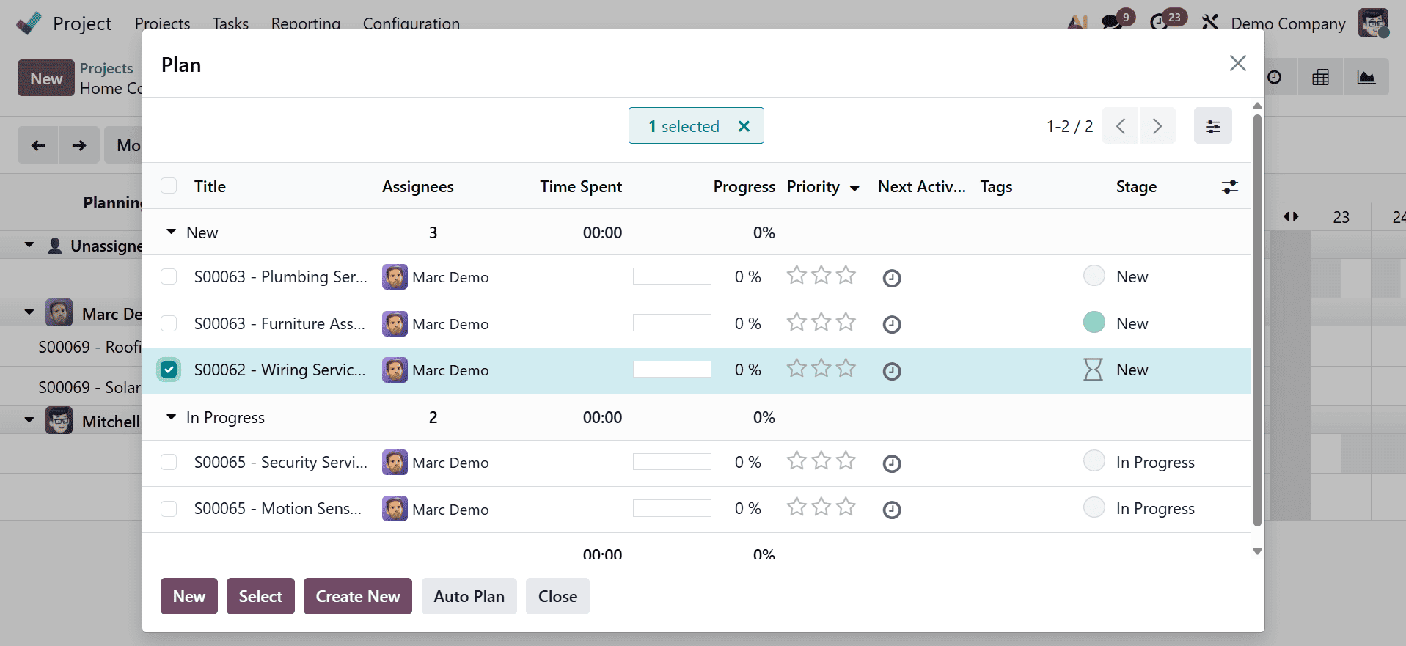Collapse the Marc Demo group in Gantt
1406x646 pixels.
click(x=29, y=312)
